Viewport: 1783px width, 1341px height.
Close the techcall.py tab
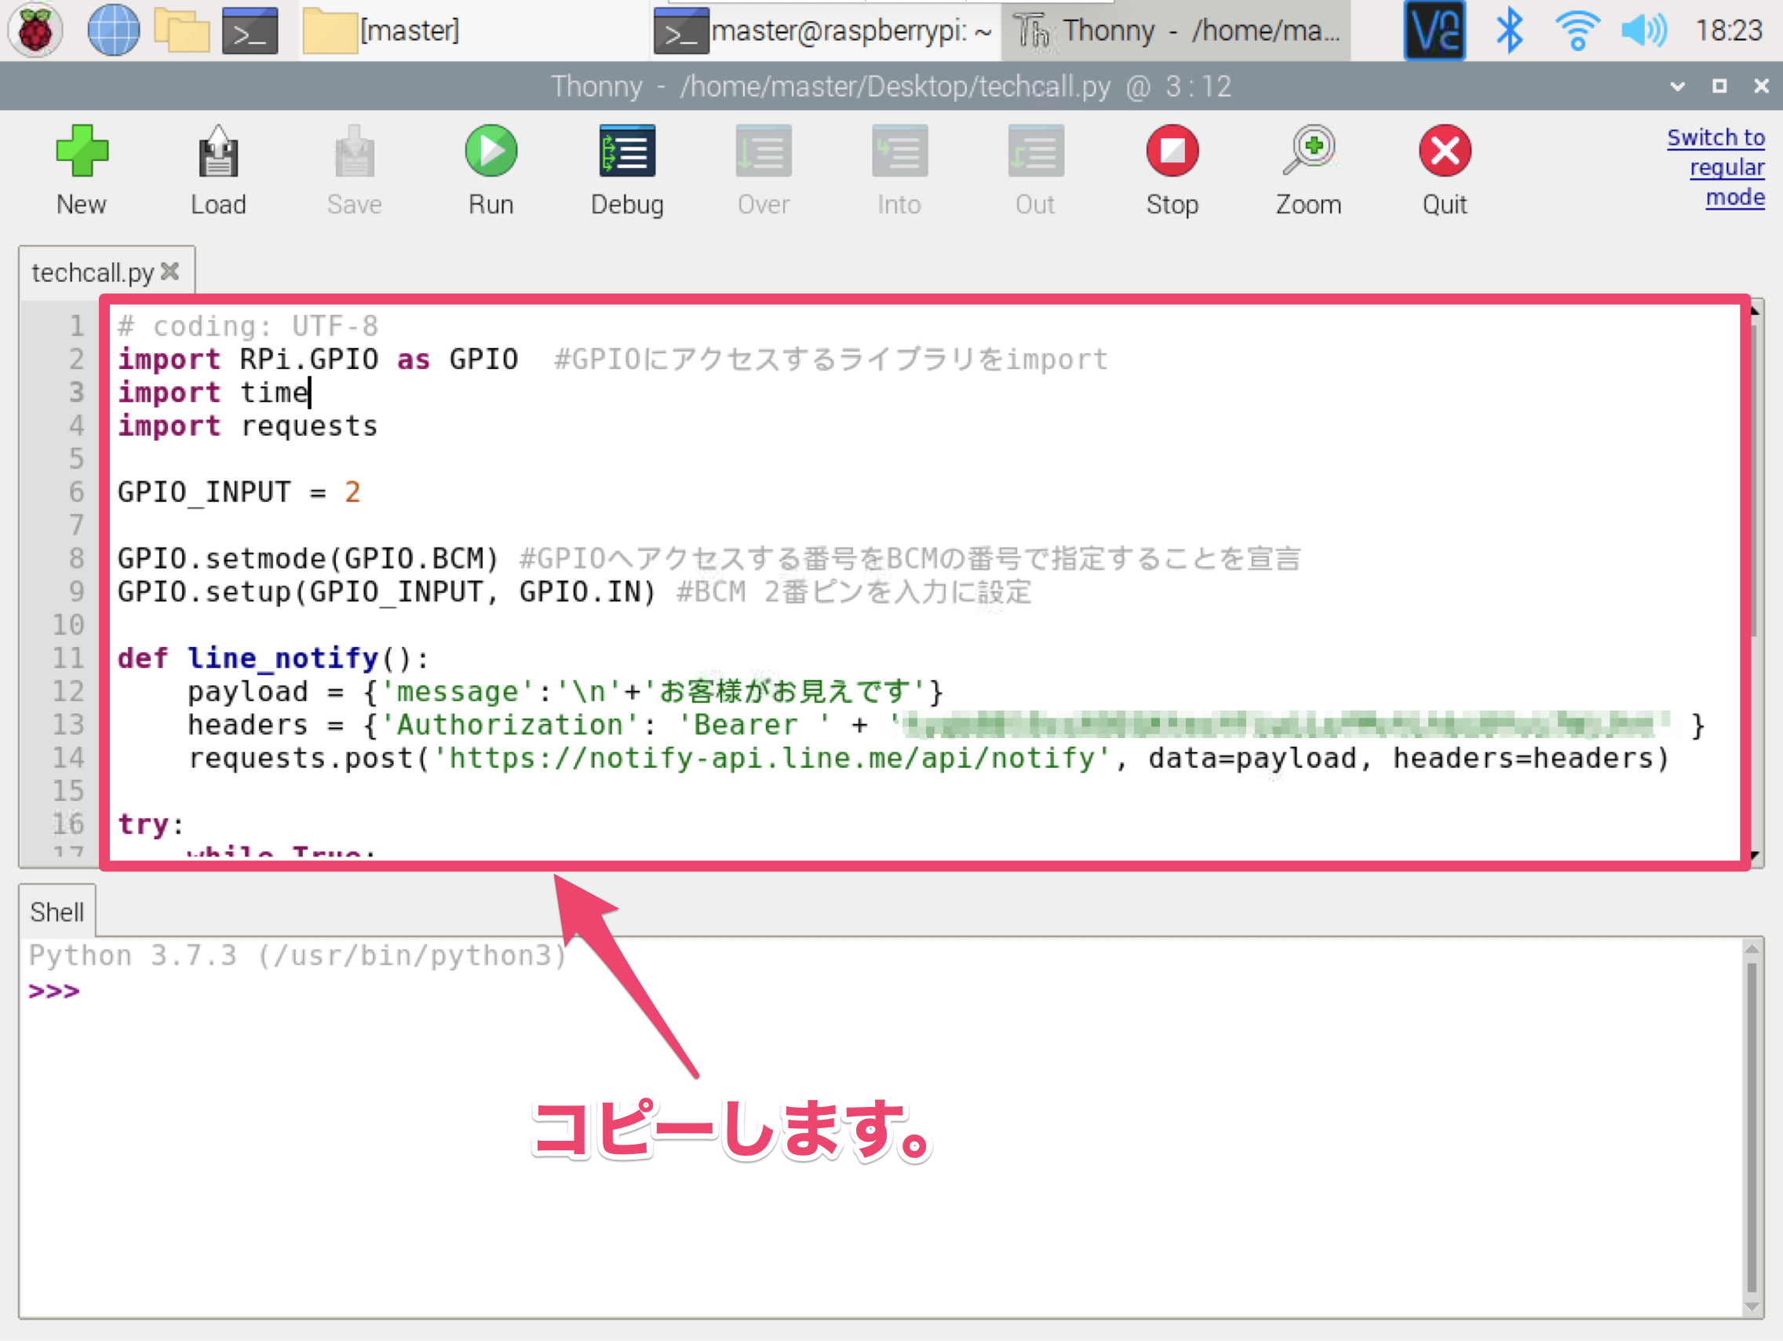click(x=170, y=272)
